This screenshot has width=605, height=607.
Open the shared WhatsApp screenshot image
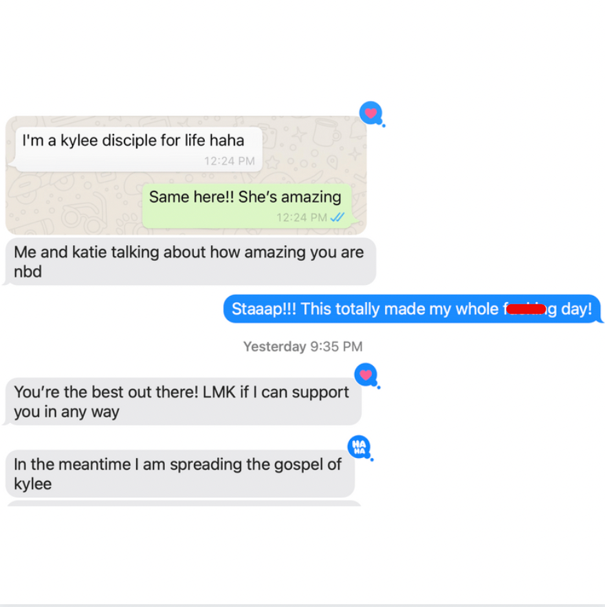click(186, 175)
